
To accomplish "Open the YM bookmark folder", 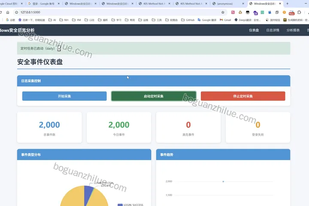I will pos(76,20).
